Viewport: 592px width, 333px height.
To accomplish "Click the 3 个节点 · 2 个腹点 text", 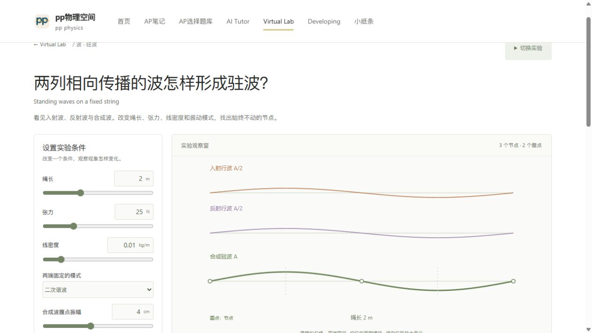I will click(520, 145).
